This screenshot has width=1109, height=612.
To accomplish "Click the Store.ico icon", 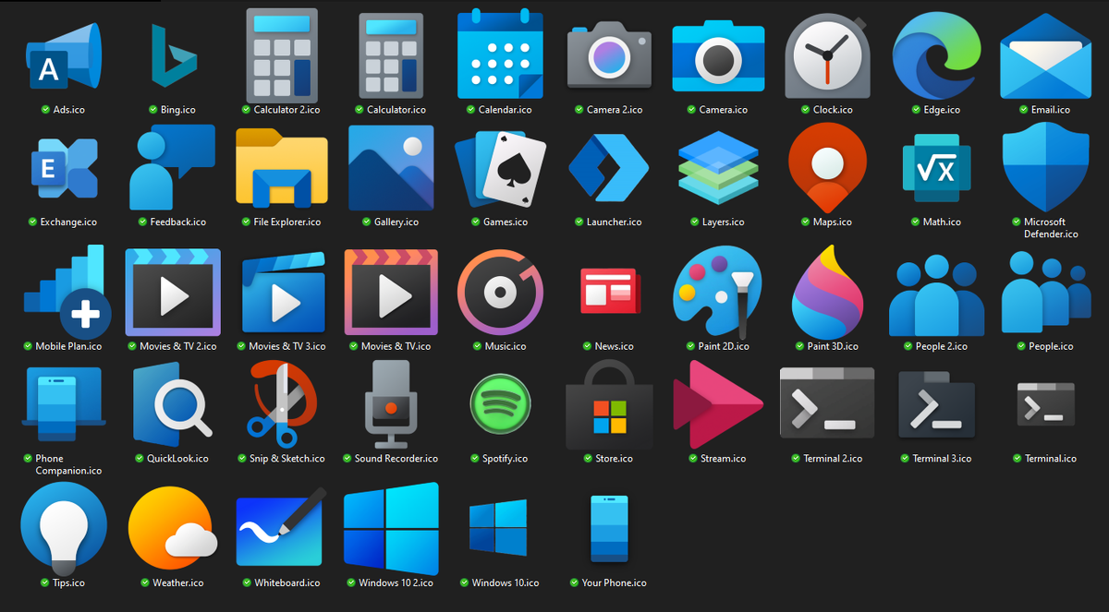I will tap(609, 405).
